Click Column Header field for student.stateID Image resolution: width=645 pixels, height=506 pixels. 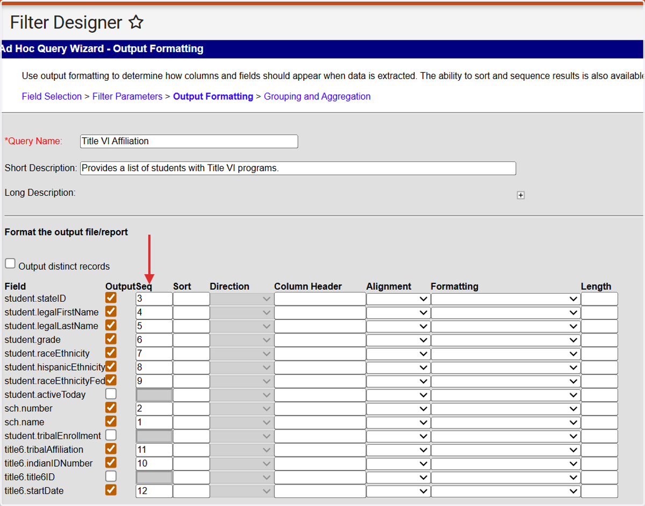click(x=320, y=299)
